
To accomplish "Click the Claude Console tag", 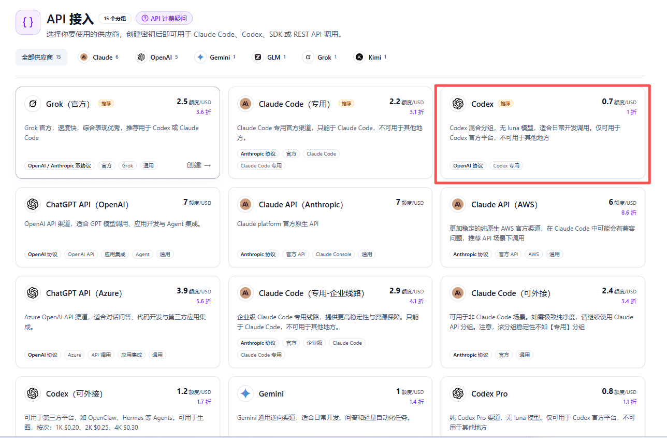I will pyautogui.click(x=334, y=254).
